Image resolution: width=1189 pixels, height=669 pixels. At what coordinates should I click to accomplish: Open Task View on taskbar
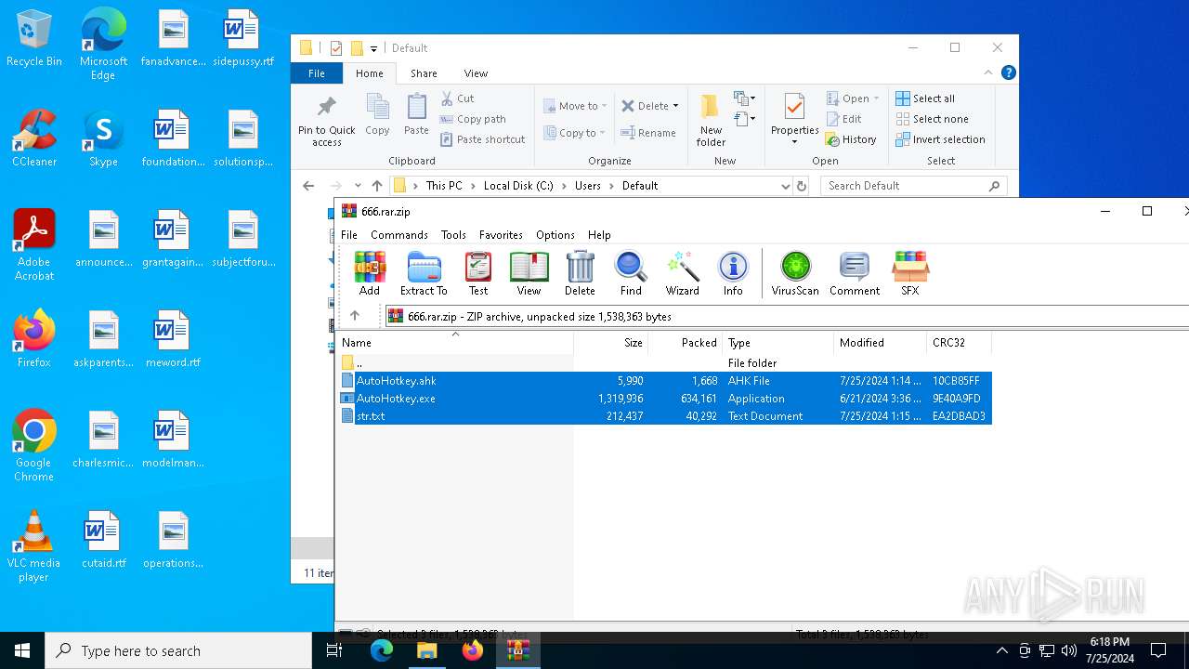[334, 650]
